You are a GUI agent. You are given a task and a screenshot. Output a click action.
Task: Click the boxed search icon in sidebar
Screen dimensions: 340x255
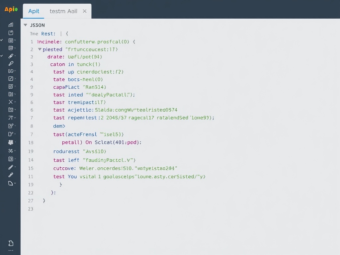click(11, 110)
